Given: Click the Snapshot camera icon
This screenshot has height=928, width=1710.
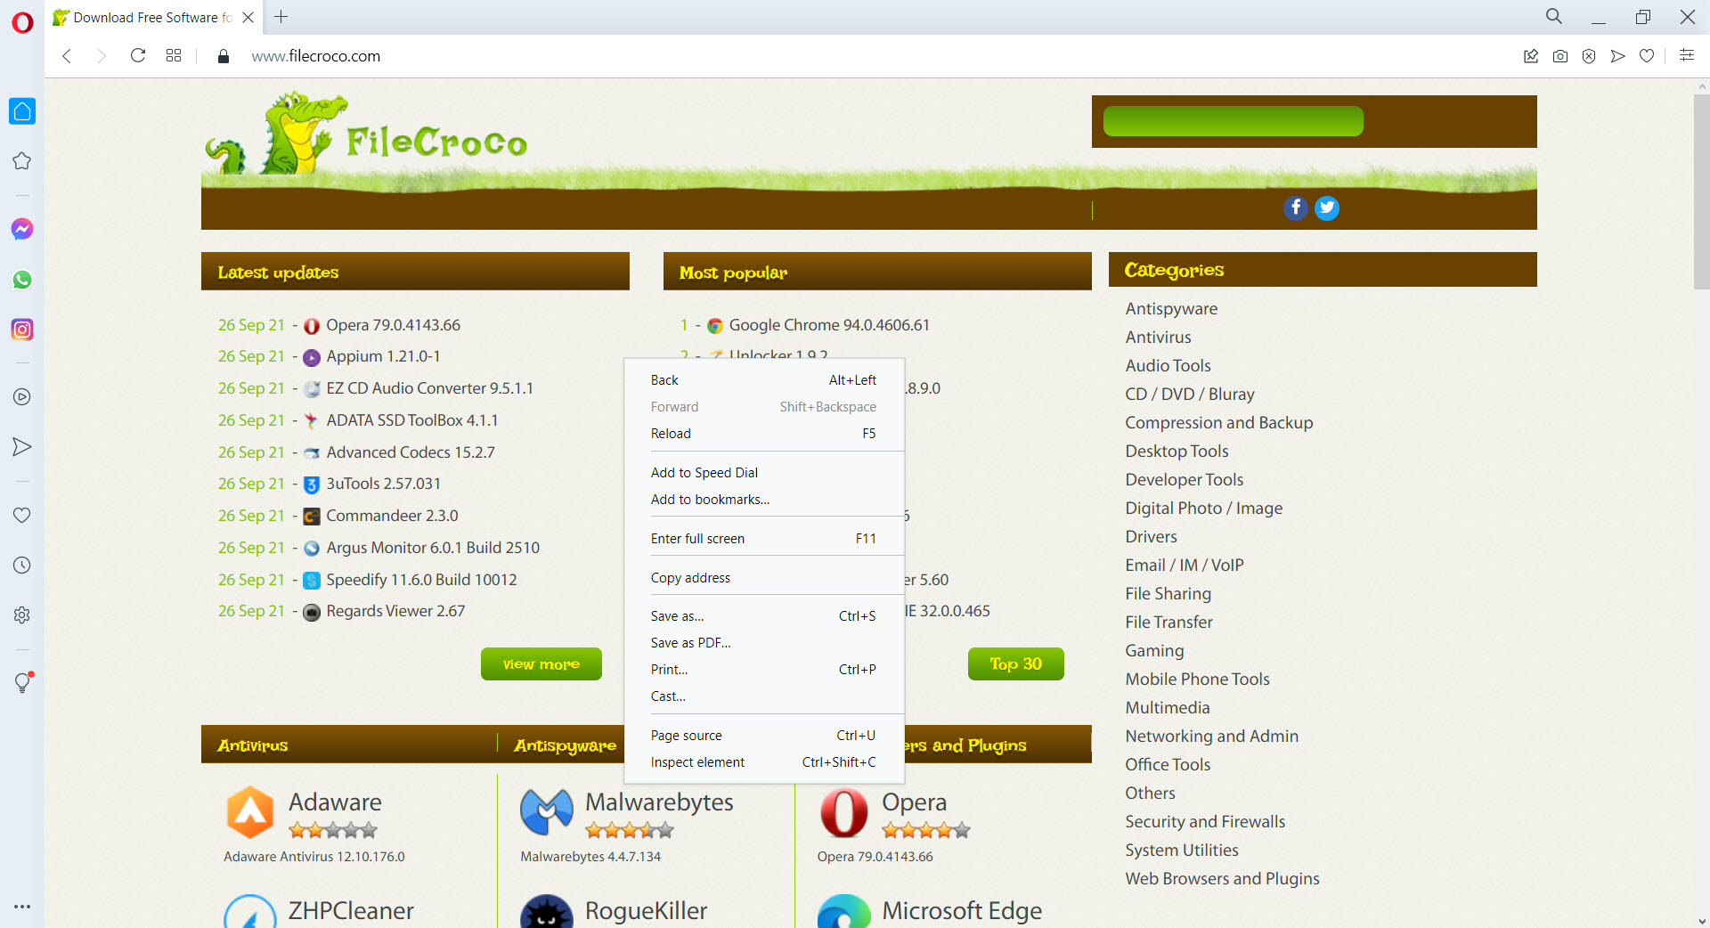Looking at the screenshot, I should [1559, 56].
